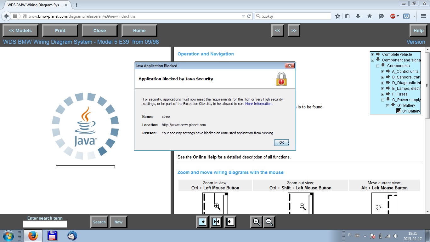Go to WDS Home
This screenshot has height=242, width=430.
(139, 31)
